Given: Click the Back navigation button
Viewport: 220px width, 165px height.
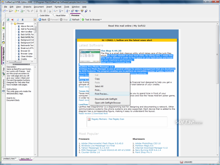Looking at the screenshot, I should pos(43,19).
